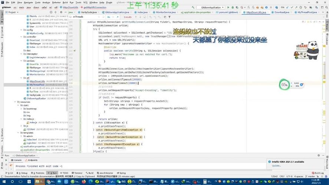Filter search results with the funnel icon
Viewport: 329px width, 185px height.
coord(170,17)
